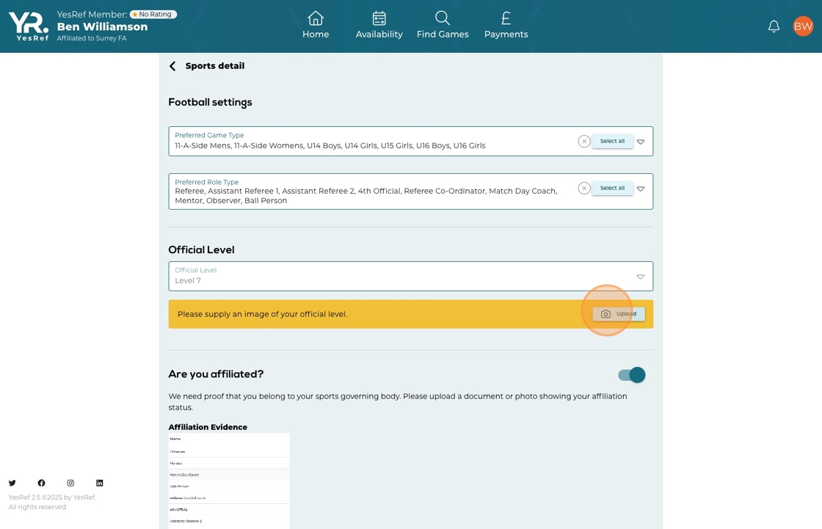
Task: Clear the Preferred Game Type selections
Action: [583, 142]
